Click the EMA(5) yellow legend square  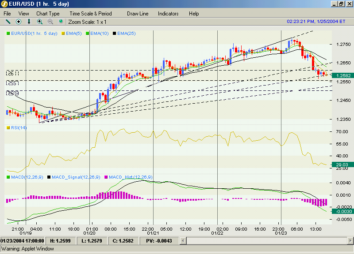coord(63,34)
